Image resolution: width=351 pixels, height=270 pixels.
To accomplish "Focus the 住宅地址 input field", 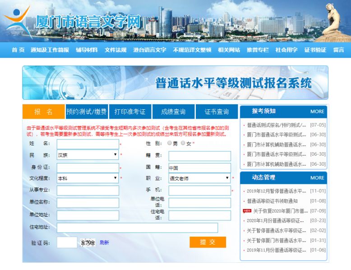I will point(137,228).
